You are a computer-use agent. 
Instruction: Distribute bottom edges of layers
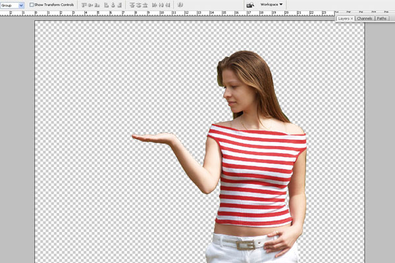[146, 5]
